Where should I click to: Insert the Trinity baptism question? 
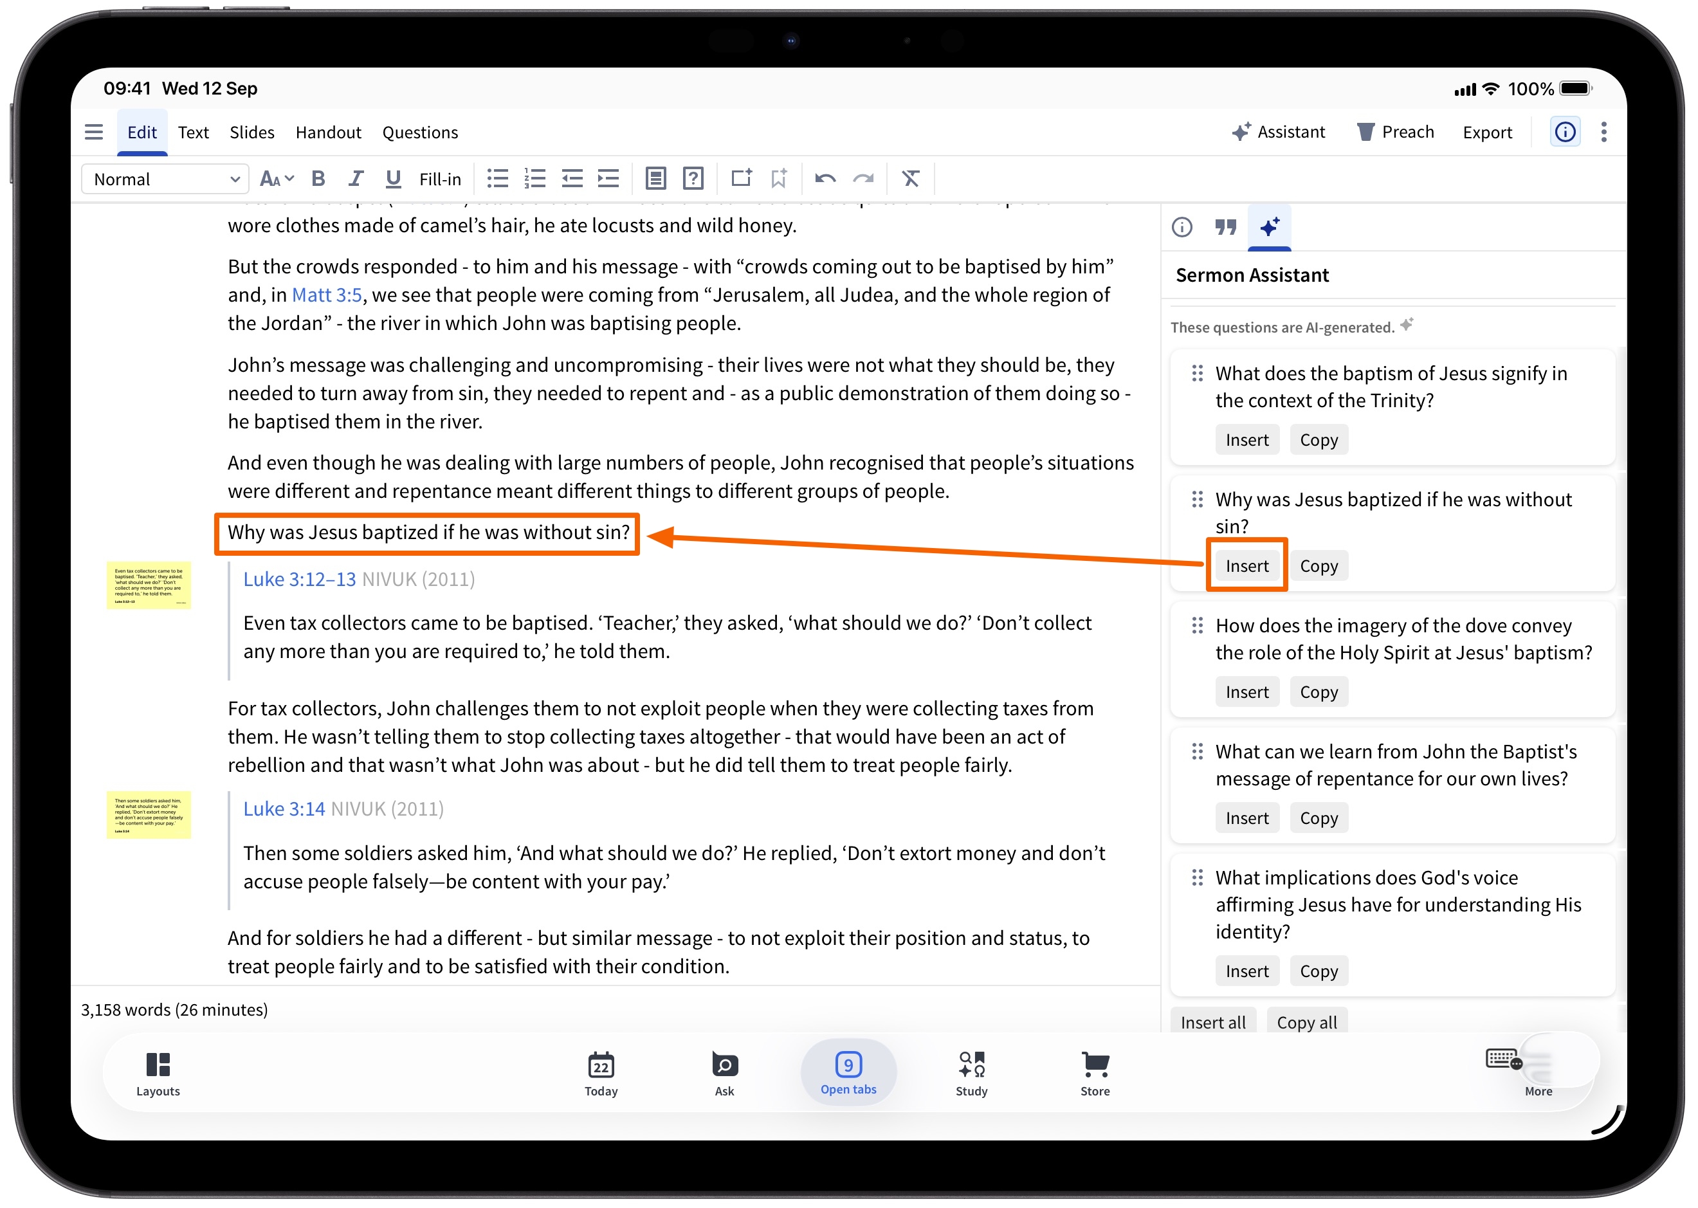(1247, 441)
